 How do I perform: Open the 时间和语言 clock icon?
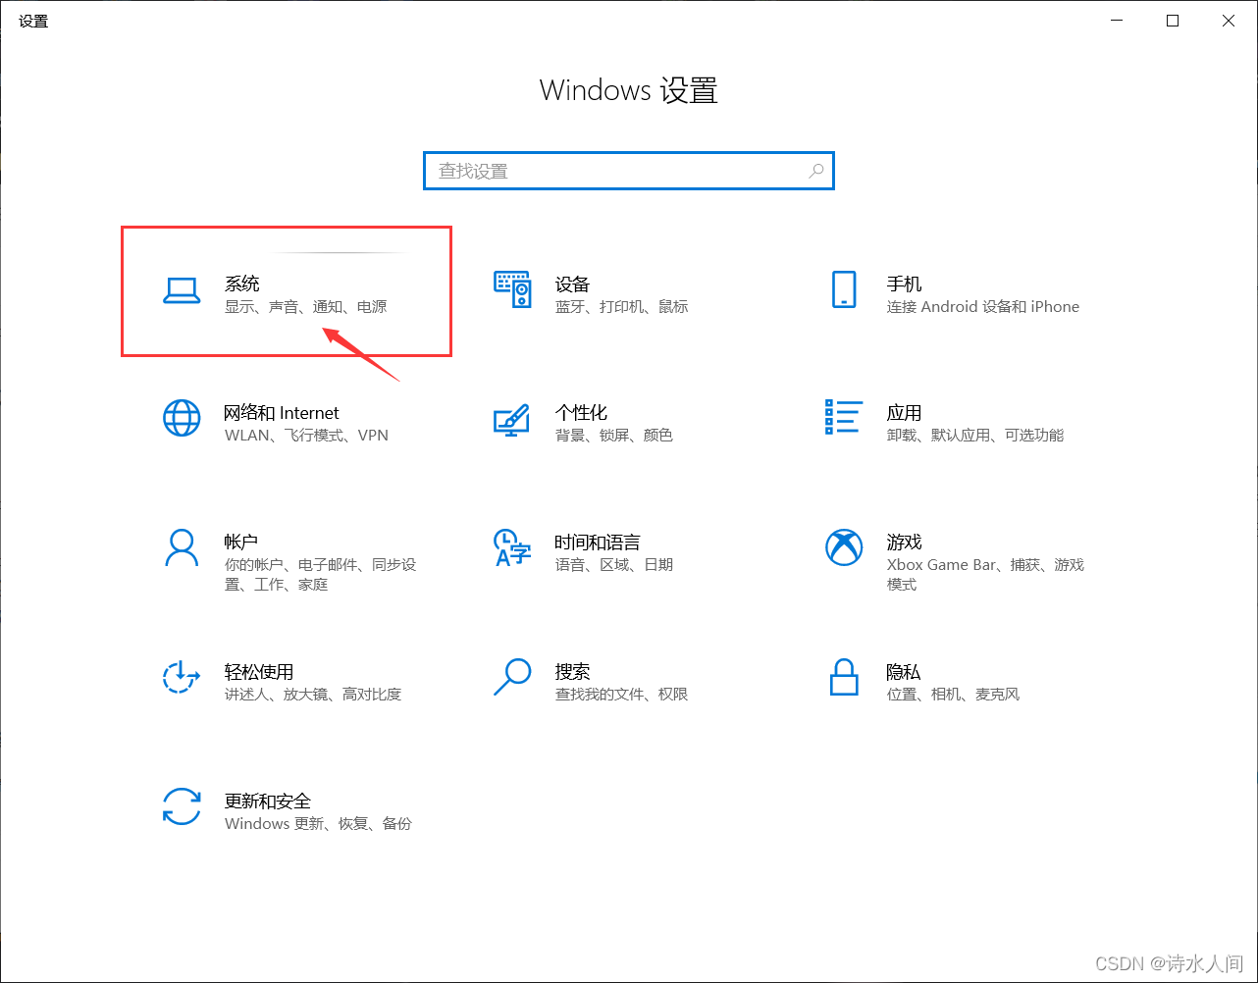coord(512,548)
